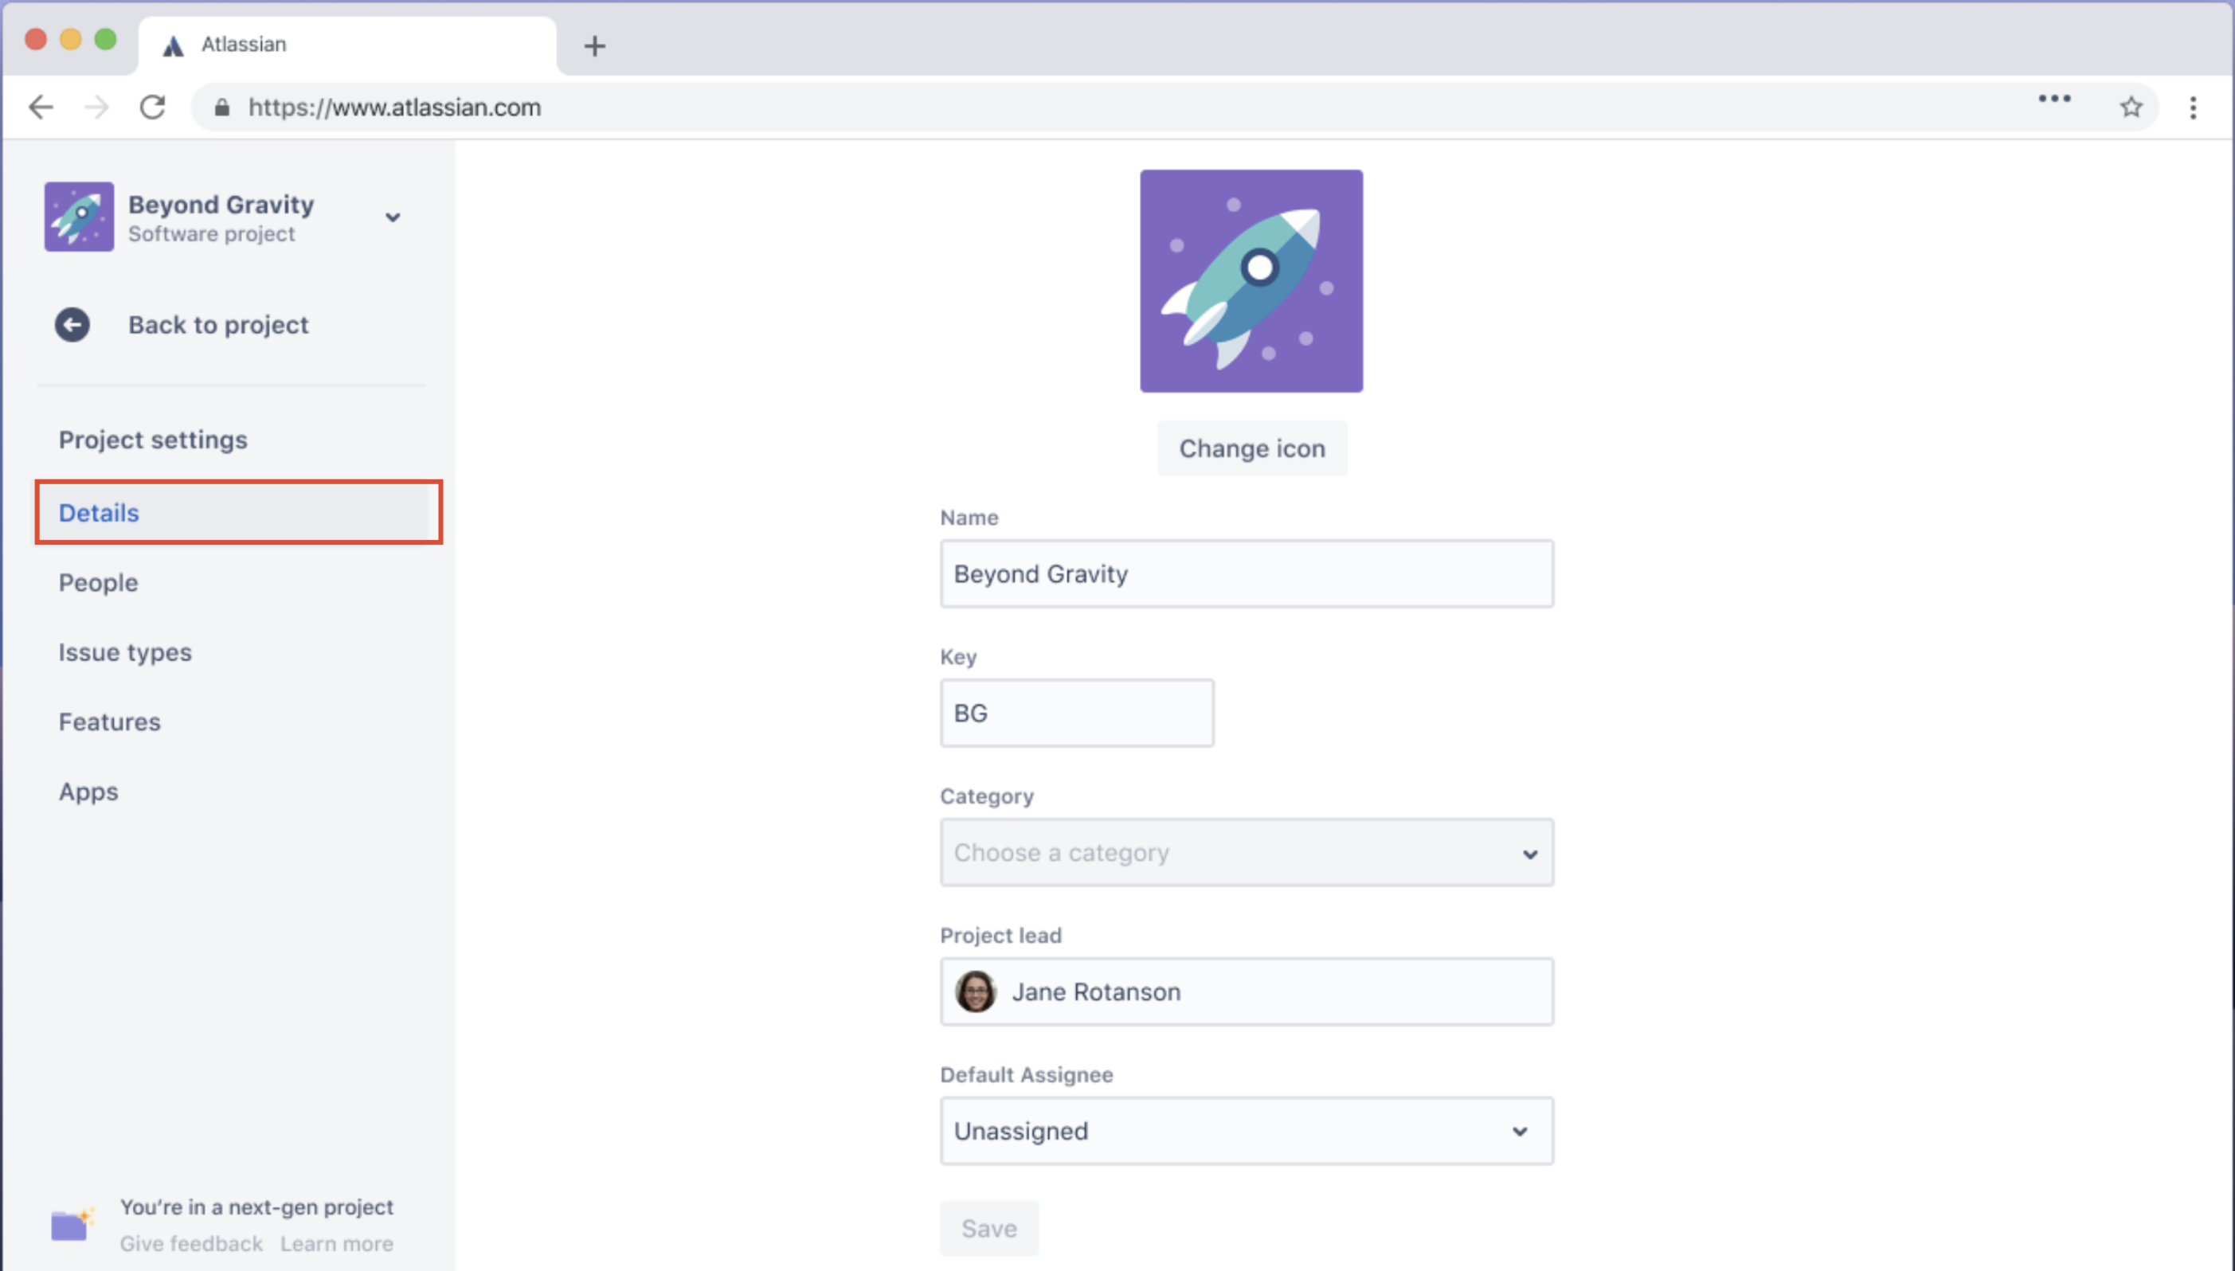Bookmark the page with the star icon
The height and width of the screenshot is (1271, 2235).
(2131, 108)
